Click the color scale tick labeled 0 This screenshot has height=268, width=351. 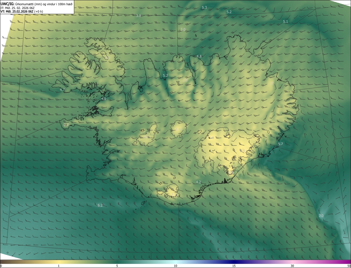point(1,266)
